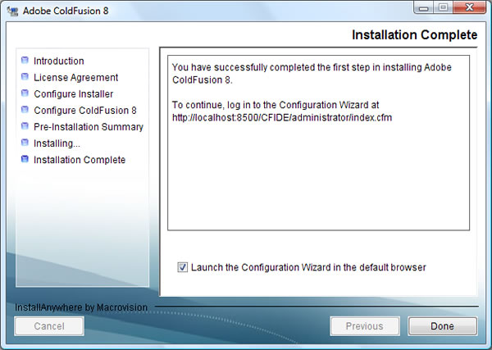Click the Previous button
Image resolution: width=492 pixels, height=350 pixels.
click(x=365, y=326)
